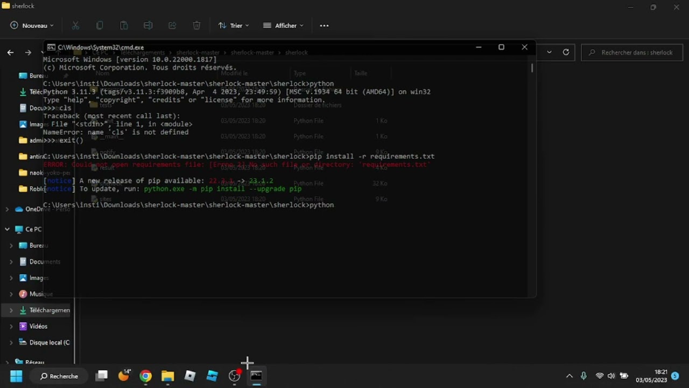The height and width of the screenshot is (388, 689).
Task: Launch Google Chrome from the taskbar
Action: (x=146, y=376)
